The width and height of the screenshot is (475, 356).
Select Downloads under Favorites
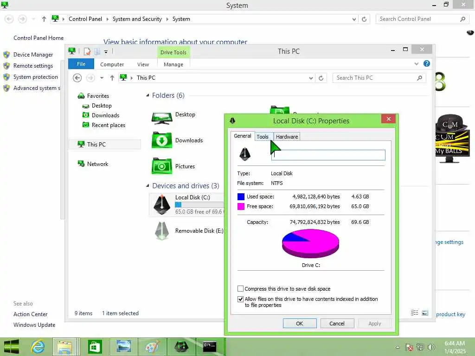click(x=105, y=115)
